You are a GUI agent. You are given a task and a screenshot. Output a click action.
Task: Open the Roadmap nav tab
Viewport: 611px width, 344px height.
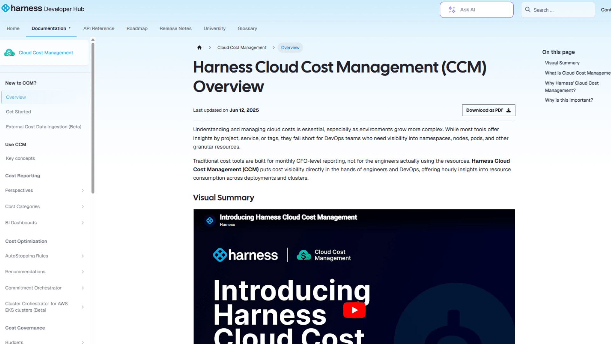point(137,28)
